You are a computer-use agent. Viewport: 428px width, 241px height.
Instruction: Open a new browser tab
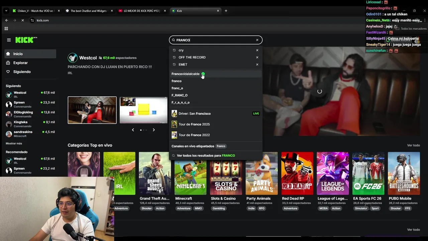(226, 11)
